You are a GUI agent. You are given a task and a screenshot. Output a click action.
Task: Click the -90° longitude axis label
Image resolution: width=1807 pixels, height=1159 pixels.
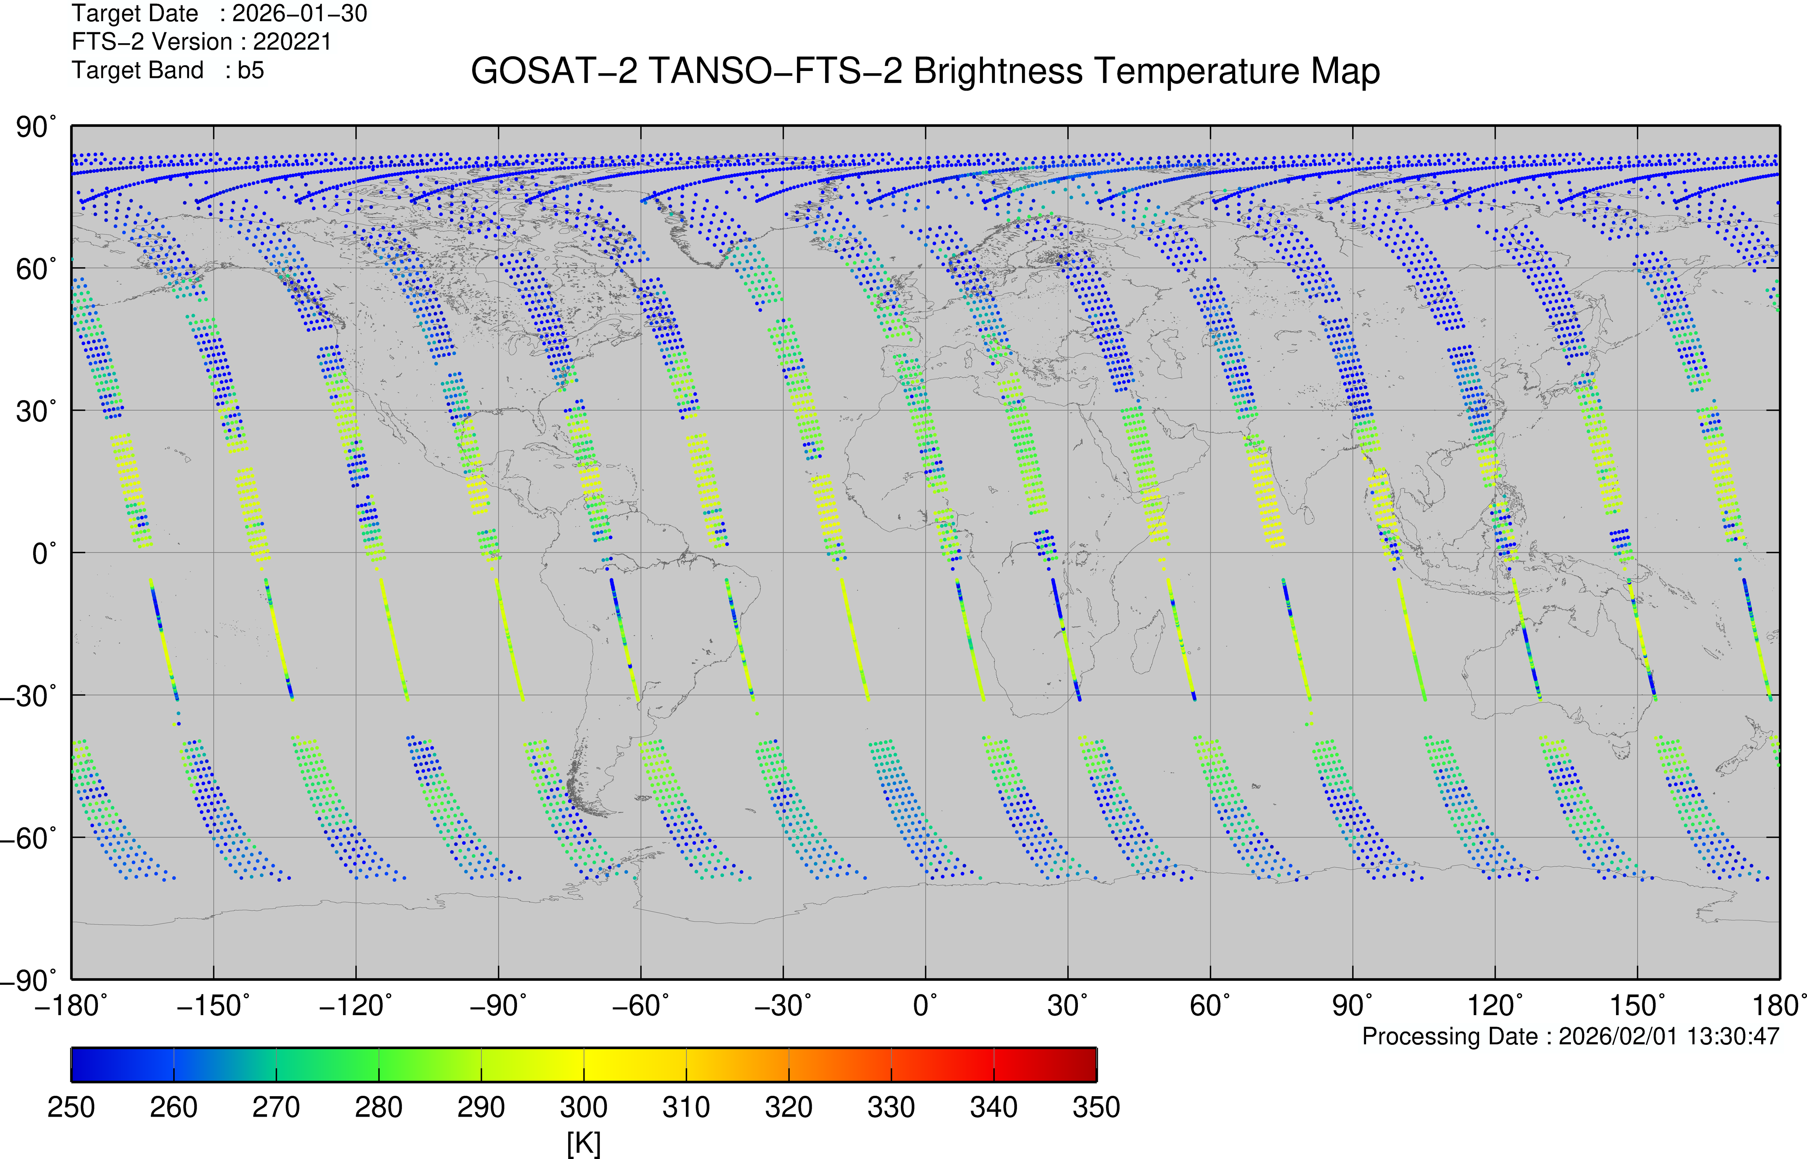pos(498,1006)
